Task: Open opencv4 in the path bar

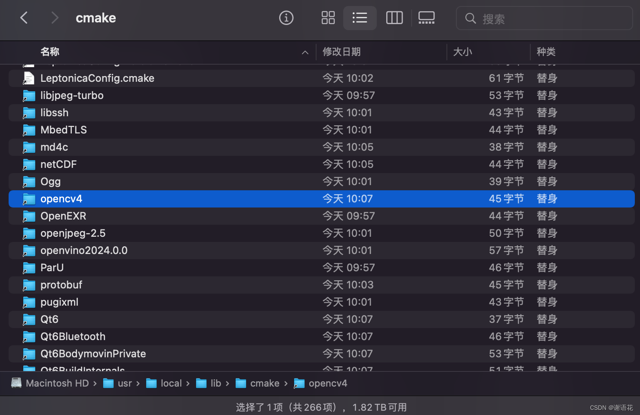Action: [x=320, y=383]
